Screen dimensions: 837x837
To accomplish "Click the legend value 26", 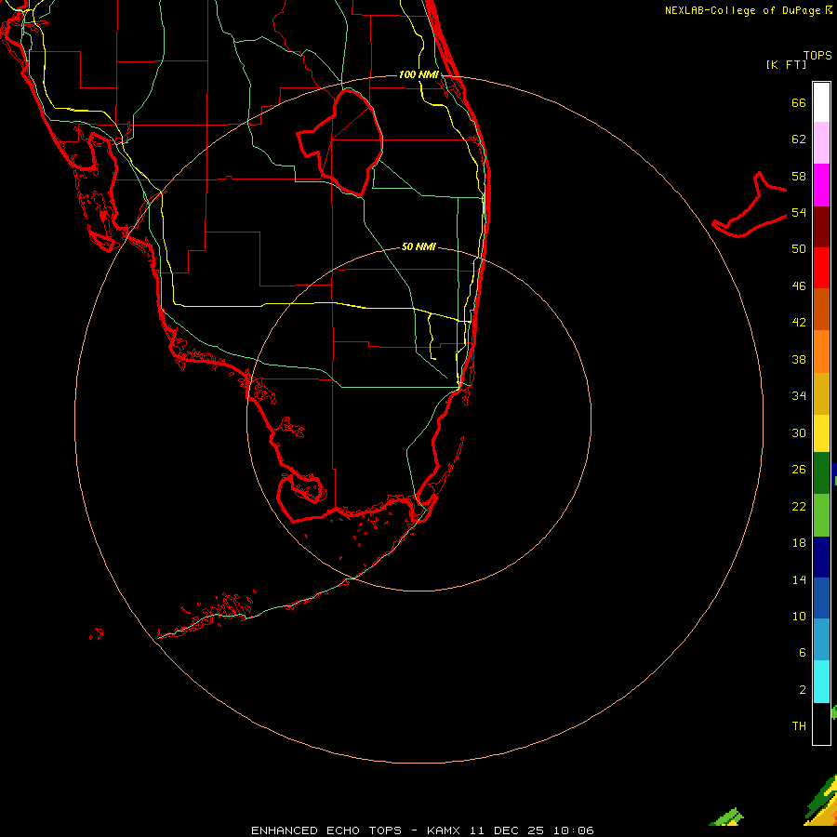I will point(799,470).
